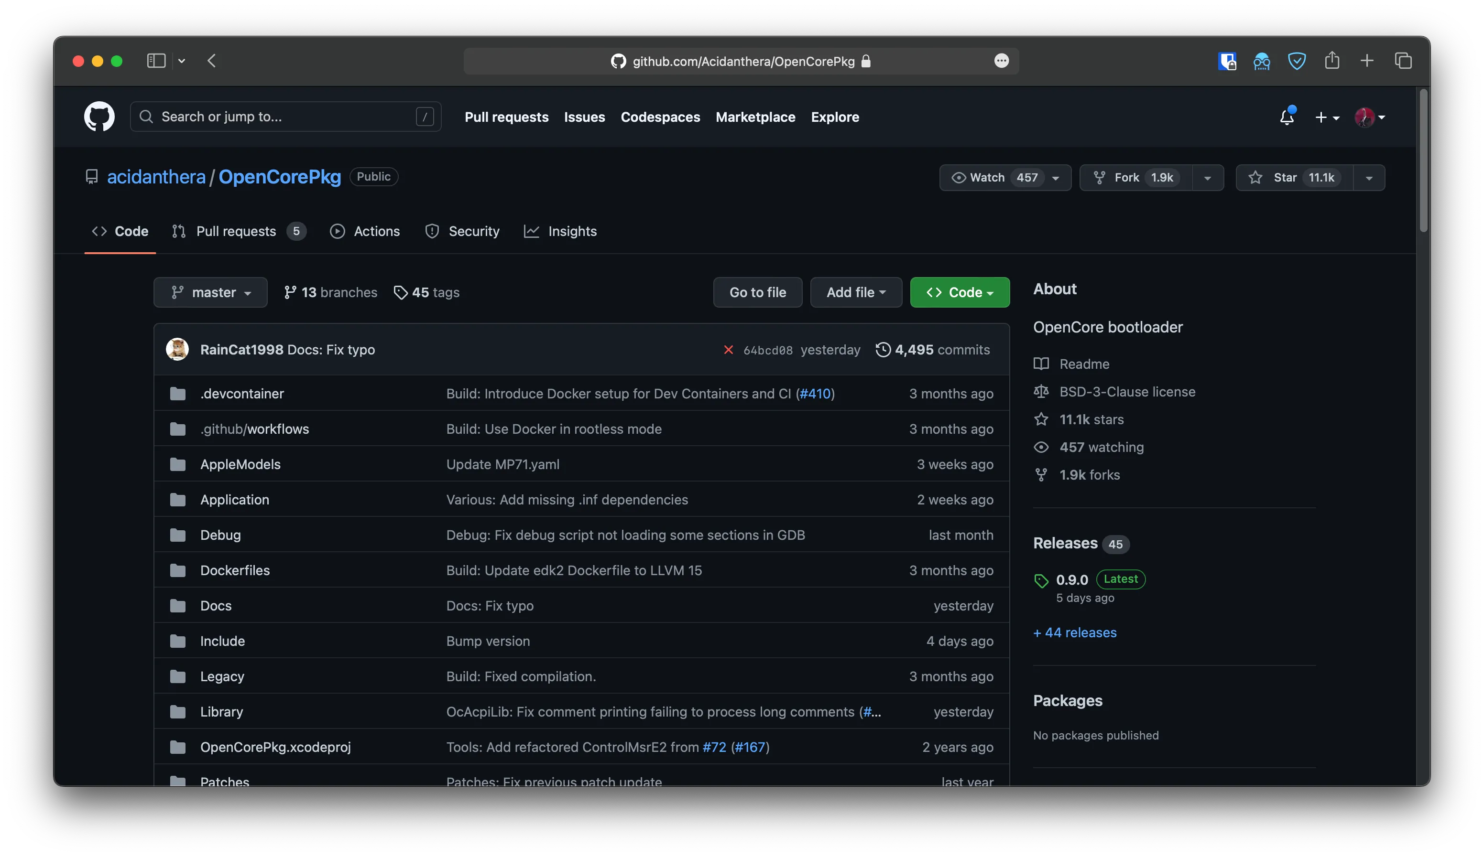Click Go to file button
This screenshot has width=1484, height=857.
click(757, 292)
